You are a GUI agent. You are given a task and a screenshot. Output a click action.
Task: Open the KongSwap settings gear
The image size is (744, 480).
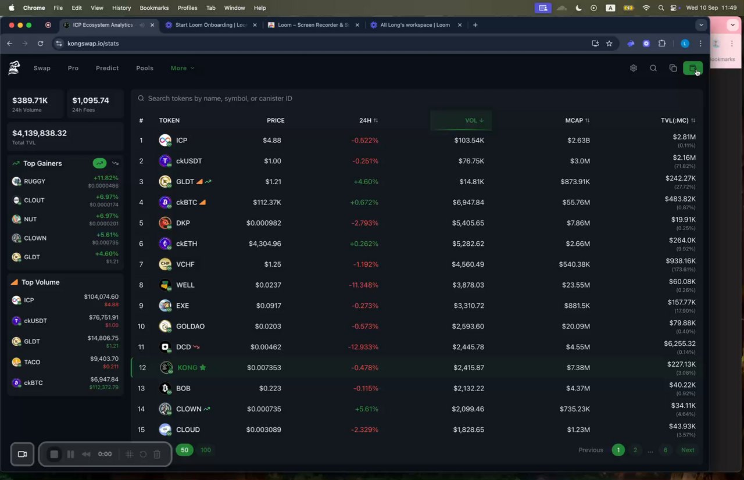(634, 68)
